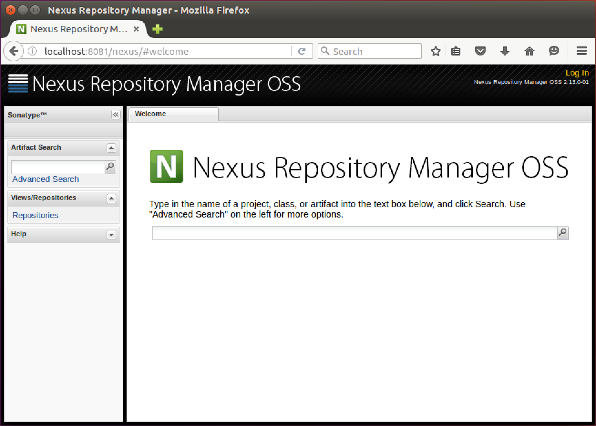Select the Welcome tab
The height and width of the screenshot is (426, 596).
[x=174, y=114]
